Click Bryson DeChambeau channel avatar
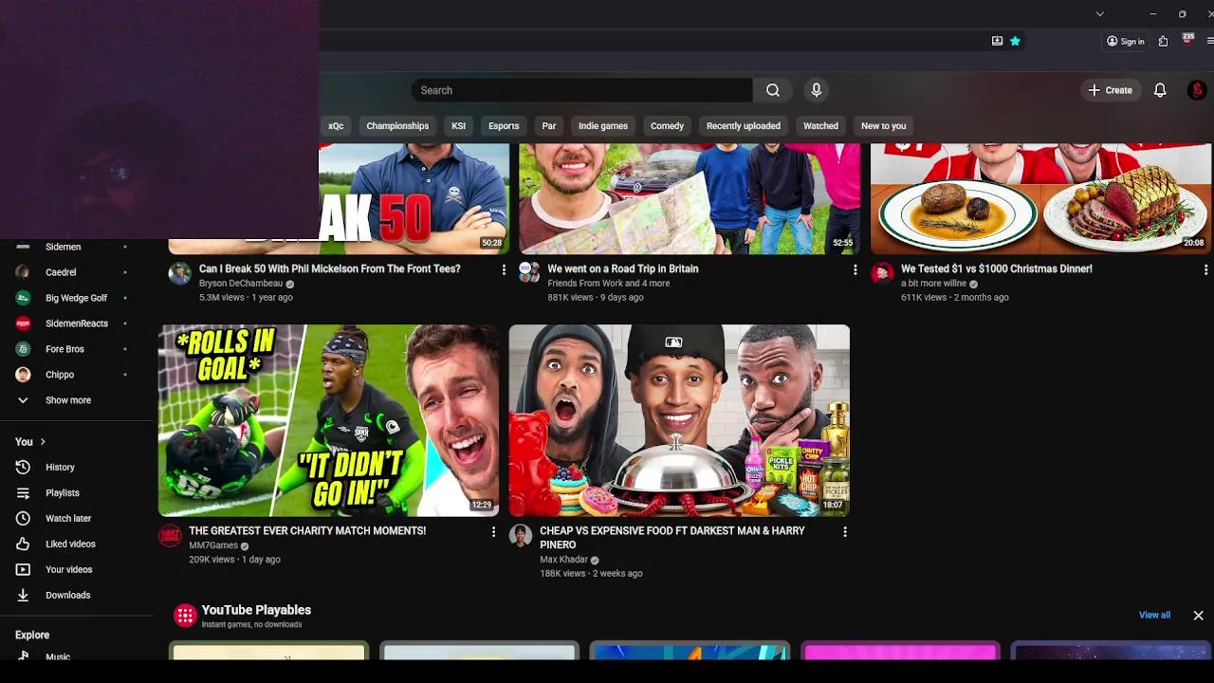Screen dimensions: 1214x683 tap(179, 274)
